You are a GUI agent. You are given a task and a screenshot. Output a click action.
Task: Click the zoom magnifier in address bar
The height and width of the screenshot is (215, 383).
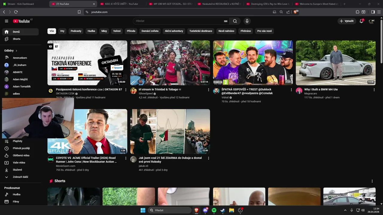(x=281, y=12)
